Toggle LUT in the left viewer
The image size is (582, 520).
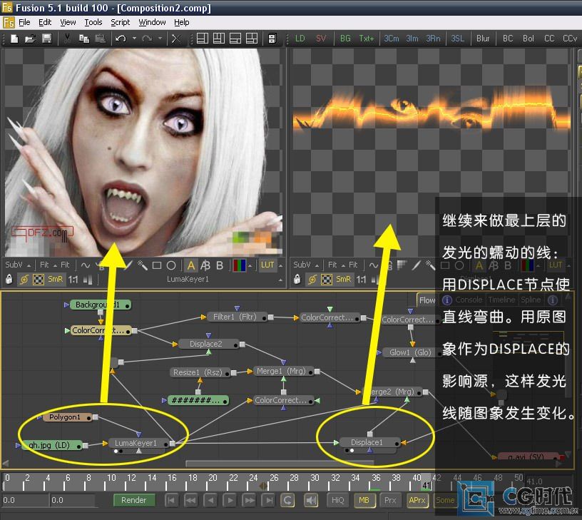[267, 265]
